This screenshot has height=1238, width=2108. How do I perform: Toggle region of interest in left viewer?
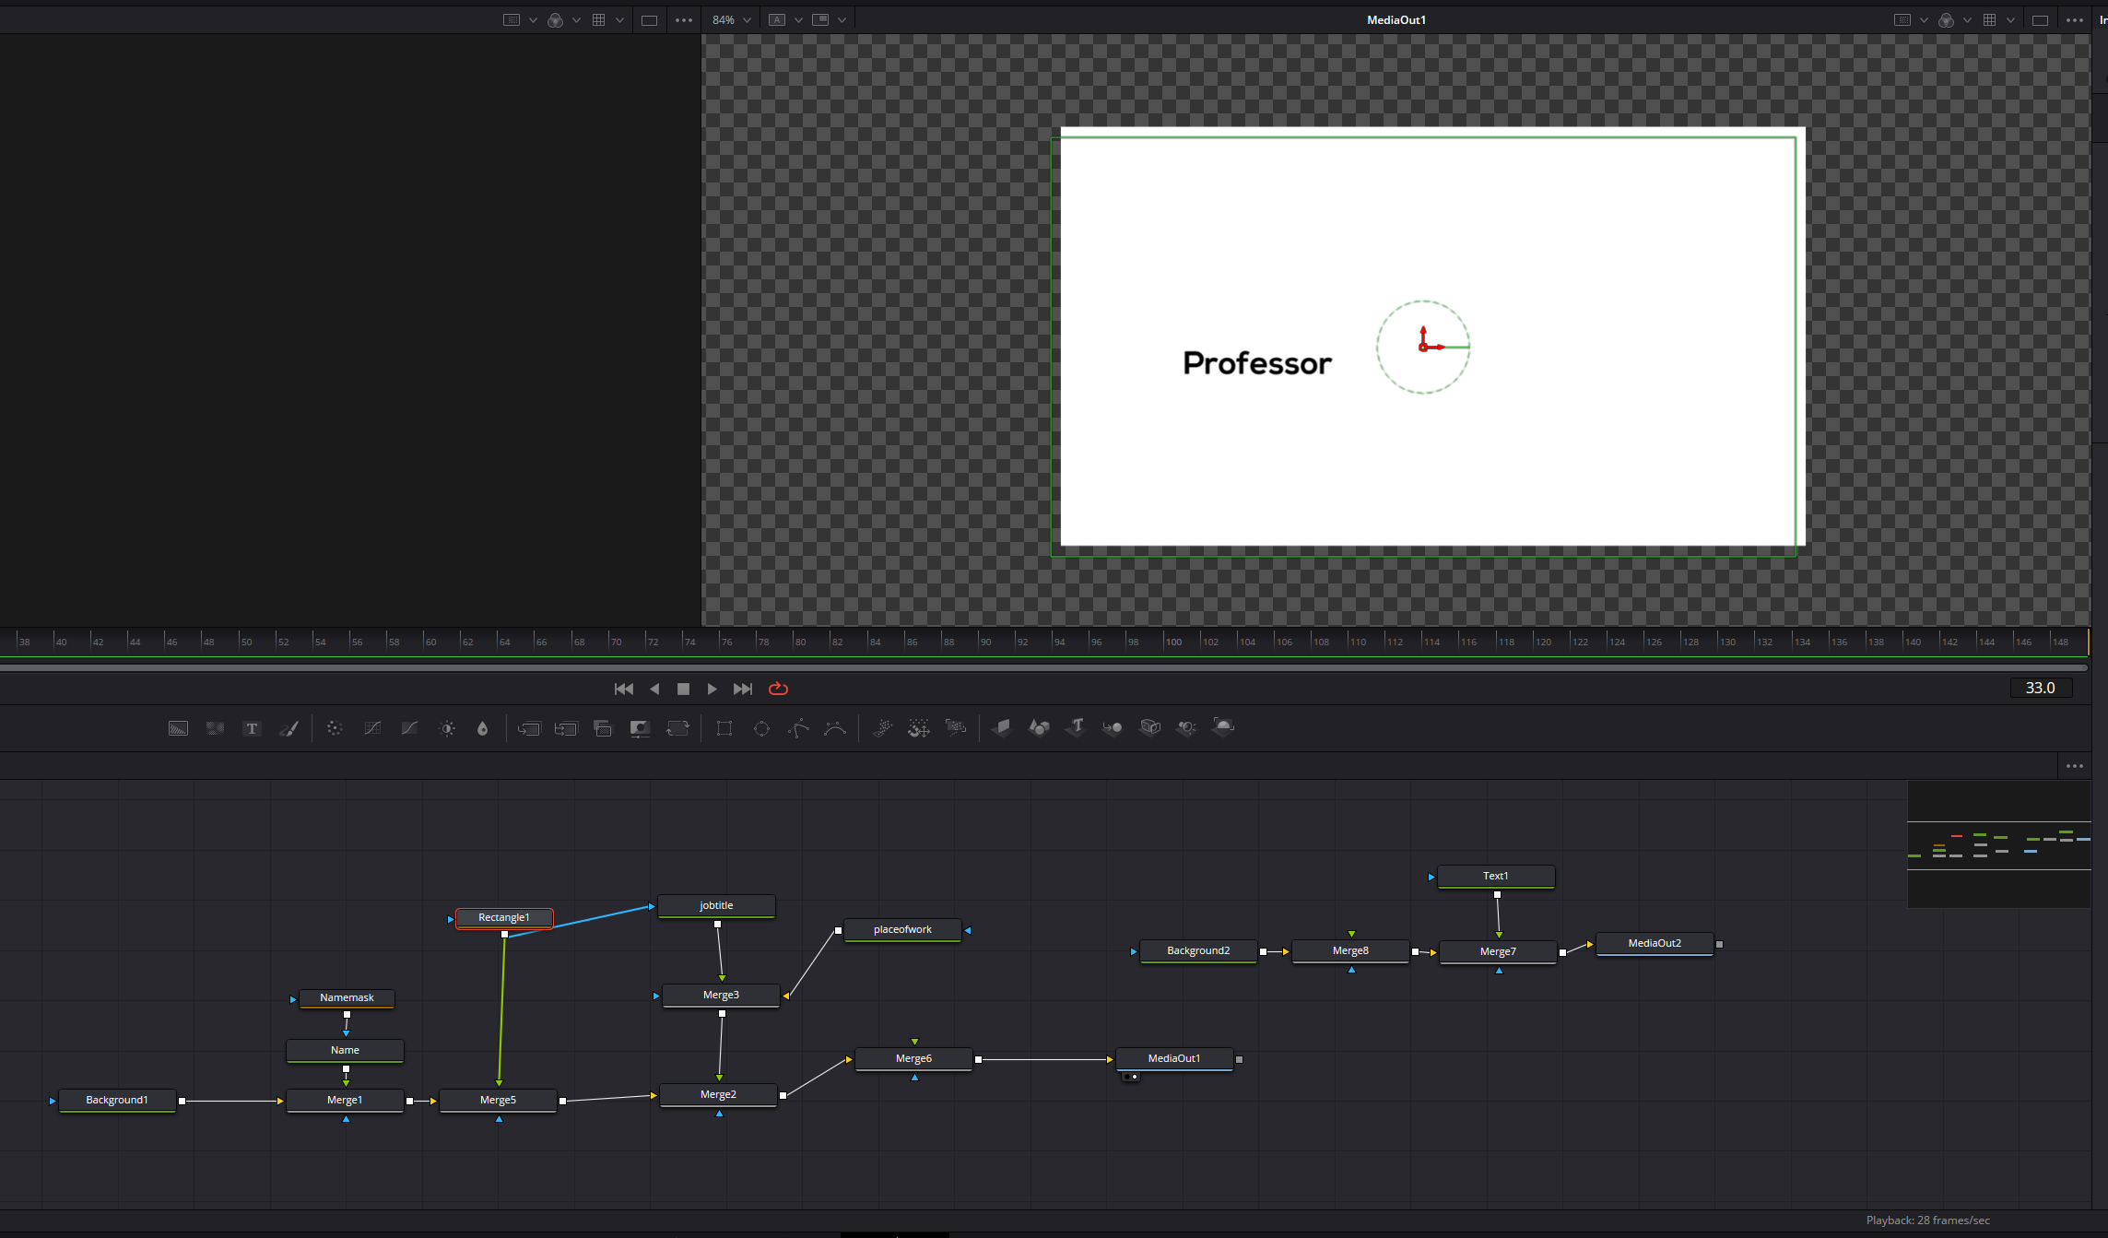point(512,20)
